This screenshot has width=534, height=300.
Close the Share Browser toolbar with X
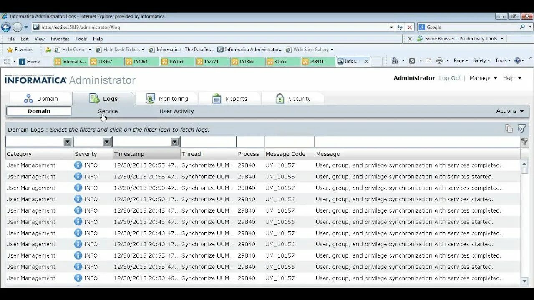click(x=410, y=39)
